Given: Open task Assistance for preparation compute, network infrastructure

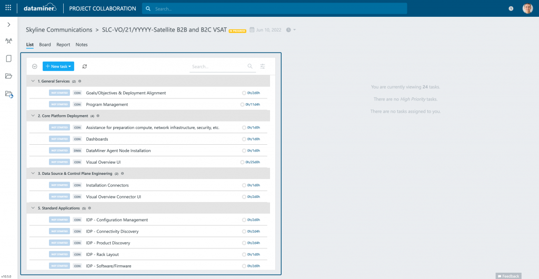Looking at the screenshot, I should tap(153, 127).
